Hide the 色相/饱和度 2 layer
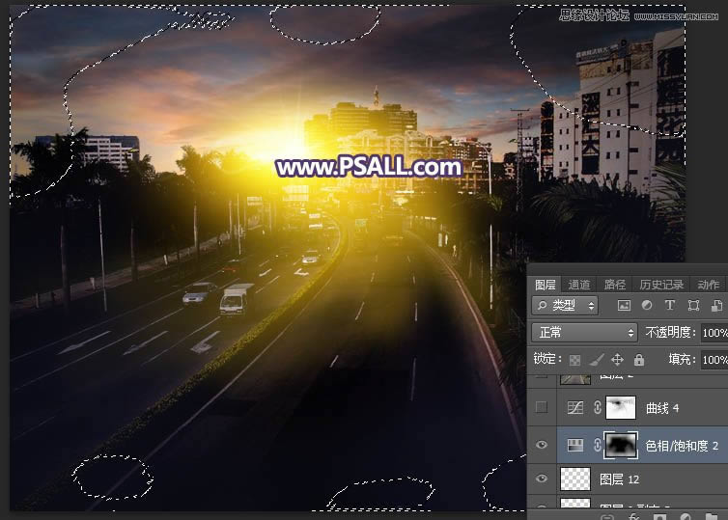 pyautogui.click(x=542, y=445)
